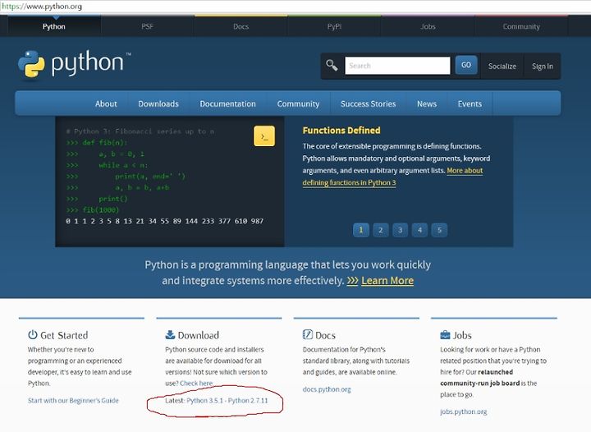
Task: Click the Fibonacci output line of numbers
Action: point(165,221)
